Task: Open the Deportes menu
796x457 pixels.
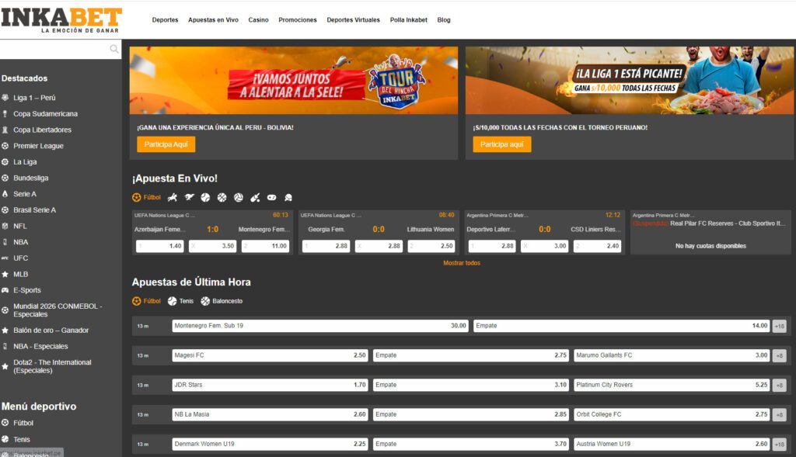Action: [x=165, y=20]
